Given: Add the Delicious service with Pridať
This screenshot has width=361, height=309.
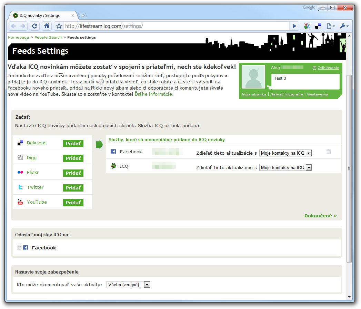Looking at the screenshot, I should click(x=73, y=143).
